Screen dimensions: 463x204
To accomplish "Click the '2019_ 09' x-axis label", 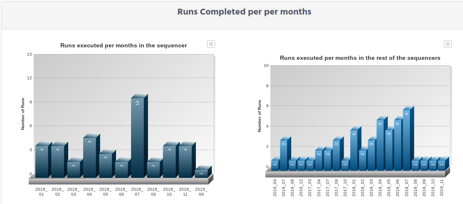I will point(201,192).
